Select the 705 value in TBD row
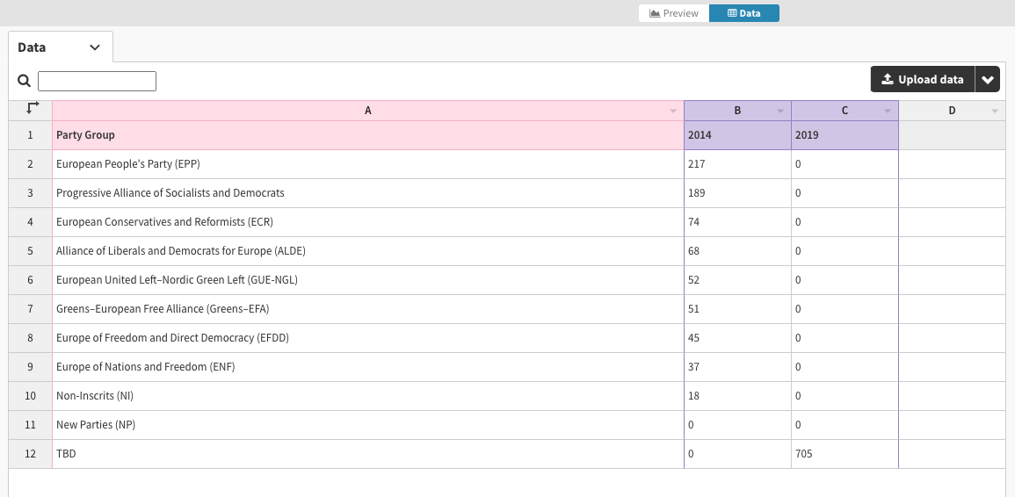Screen dimensions: 1015x497 [x=845, y=454]
